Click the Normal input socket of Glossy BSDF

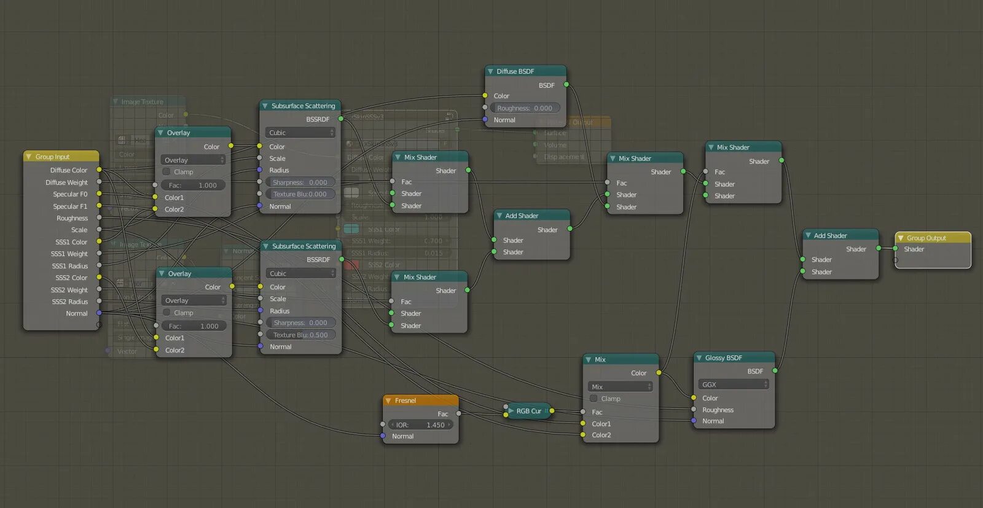694,421
